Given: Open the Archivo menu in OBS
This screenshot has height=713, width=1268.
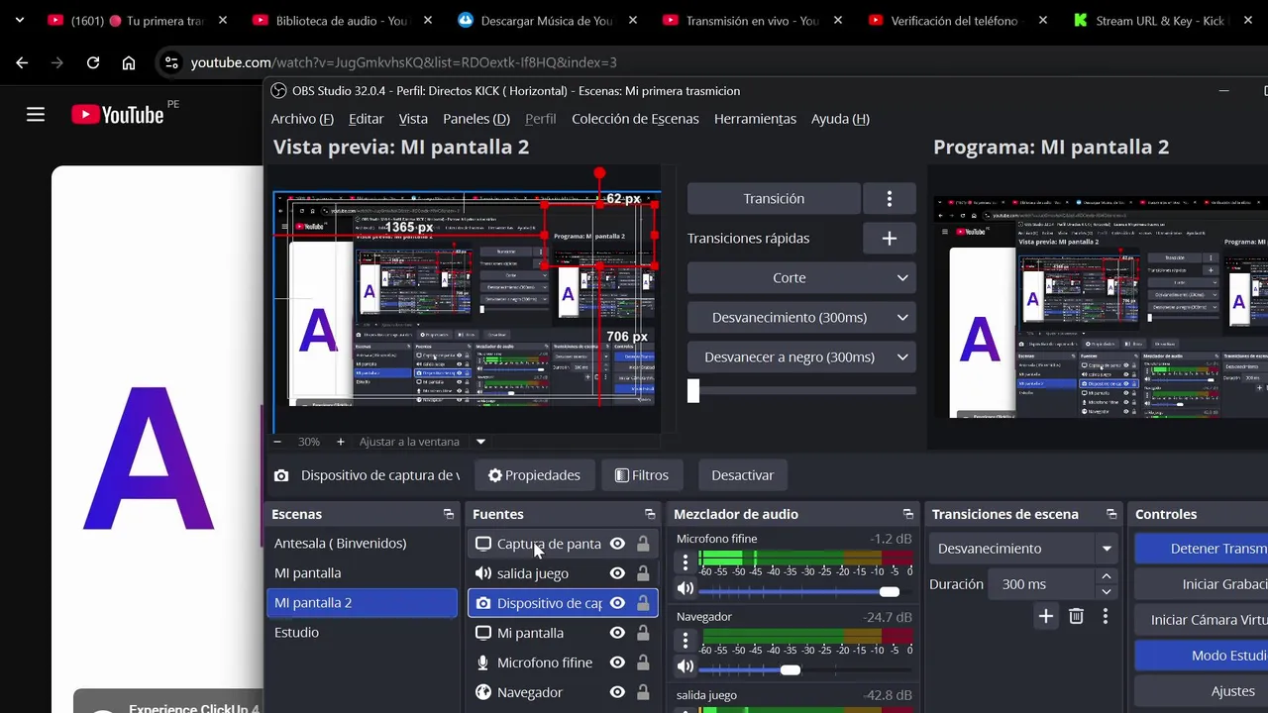Looking at the screenshot, I should pyautogui.click(x=302, y=119).
